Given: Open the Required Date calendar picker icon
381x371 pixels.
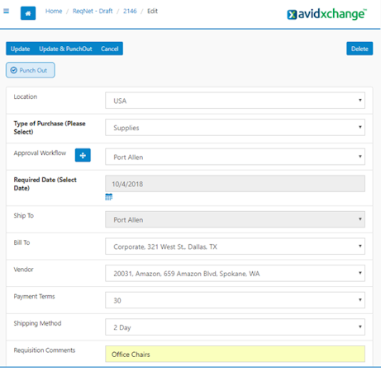Looking at the screenshot, I should 109,197.
